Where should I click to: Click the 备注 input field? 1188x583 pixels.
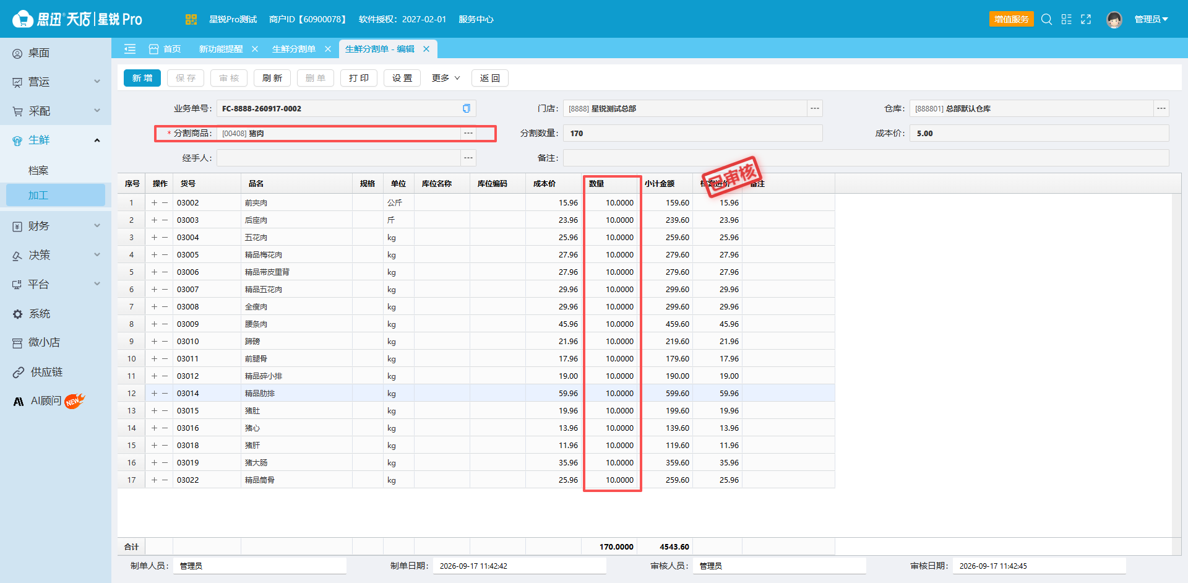pos(866,158)
